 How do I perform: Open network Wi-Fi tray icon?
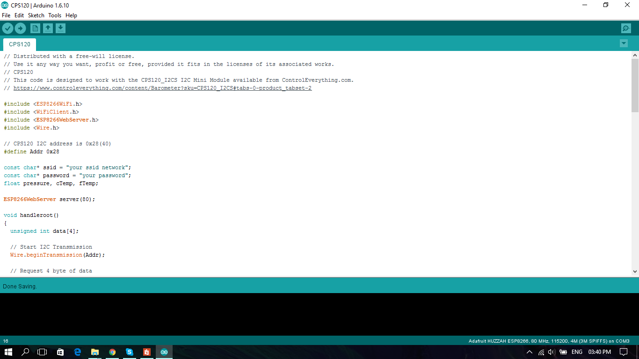pyautogui.click(x=541, y=352)
